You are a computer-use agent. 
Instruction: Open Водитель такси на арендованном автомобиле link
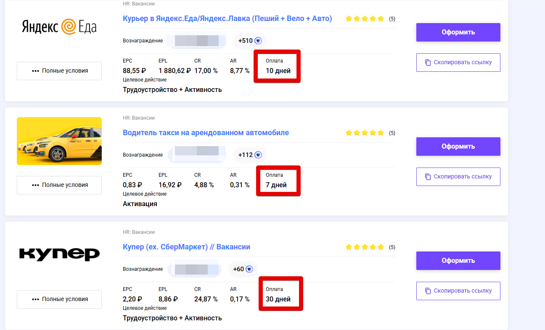point(206,133)
